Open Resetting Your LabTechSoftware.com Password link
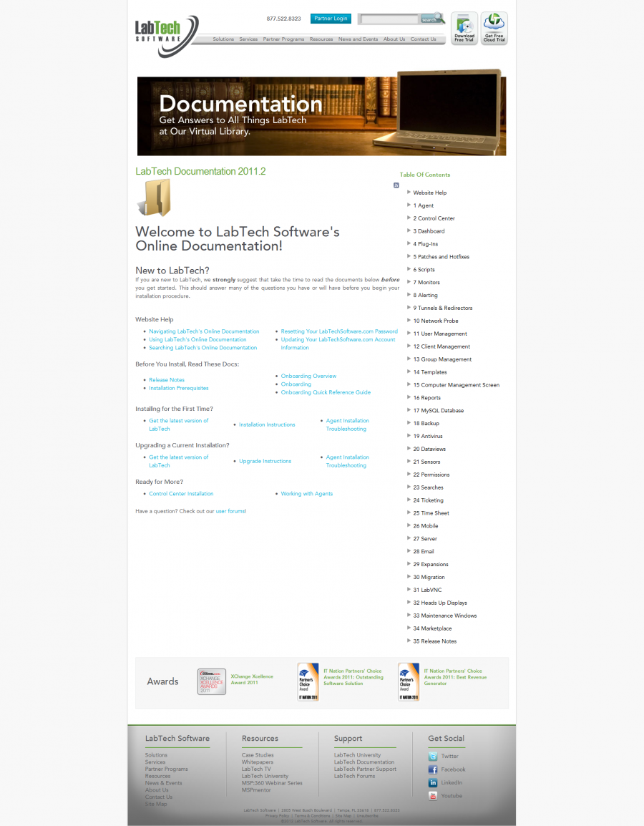 [339, 331]
